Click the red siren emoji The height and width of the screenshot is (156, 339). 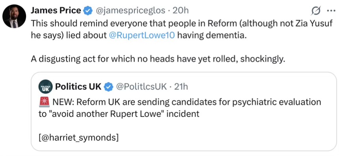pyautogui.click(x=44, y=102)
